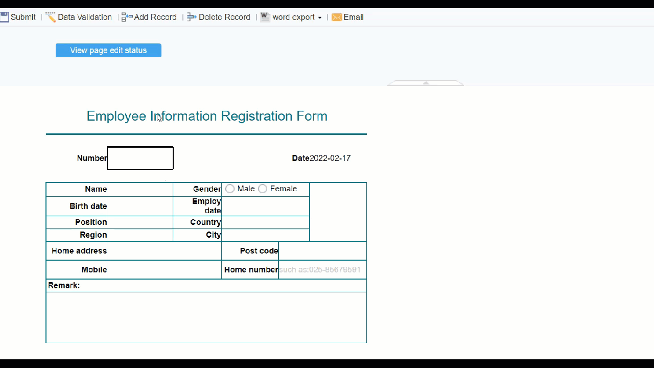Click the Region input cell
Screen dimensions: 654x368
pyautogui.click(x=140, y=235)
